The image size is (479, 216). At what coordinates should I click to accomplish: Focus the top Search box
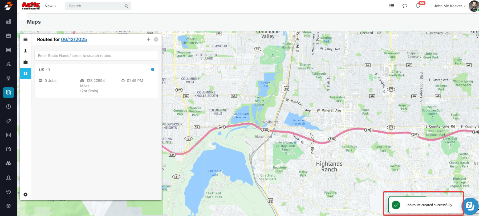[x=98, y=6]
